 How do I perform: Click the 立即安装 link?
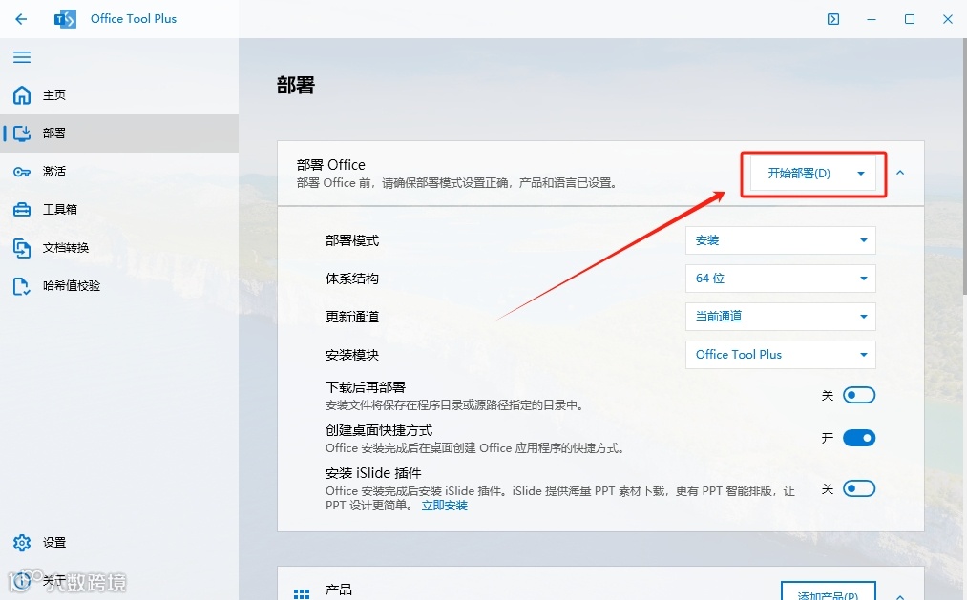click(444, 506)
